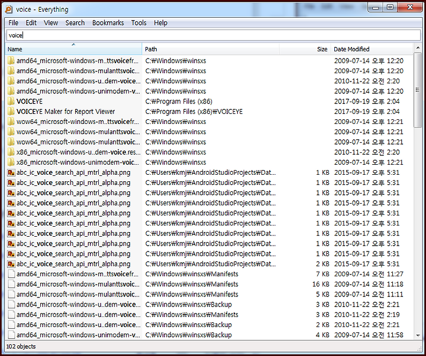Open the View menu

51,23
